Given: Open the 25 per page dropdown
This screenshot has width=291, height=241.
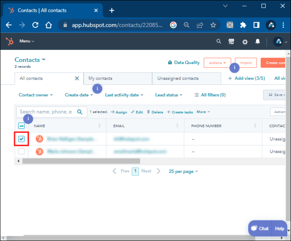Looking at the screenshot, I should [x=183, y=171].
